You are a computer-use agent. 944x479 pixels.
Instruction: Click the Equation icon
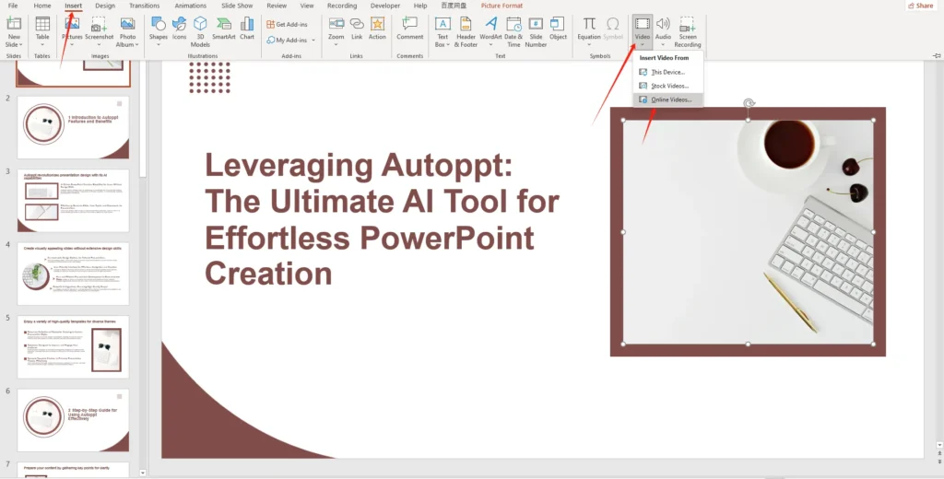(x=589, y=24)
